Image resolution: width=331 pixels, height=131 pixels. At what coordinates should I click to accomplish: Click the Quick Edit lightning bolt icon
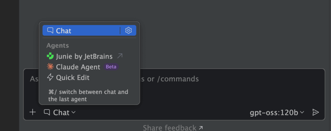[50, 78]
